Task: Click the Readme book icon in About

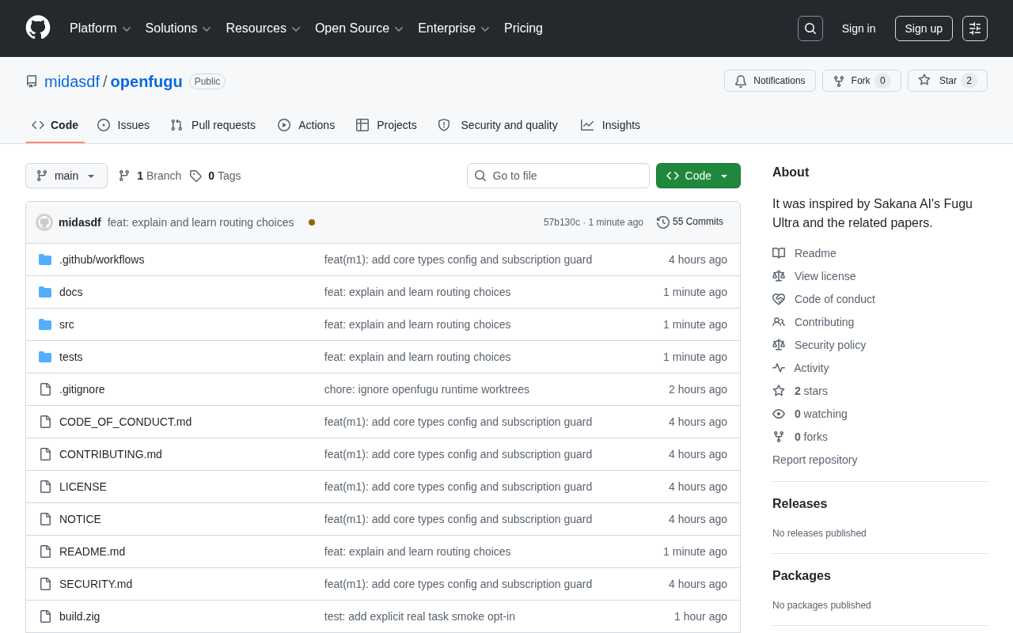Action: click(x=779, y=253)
